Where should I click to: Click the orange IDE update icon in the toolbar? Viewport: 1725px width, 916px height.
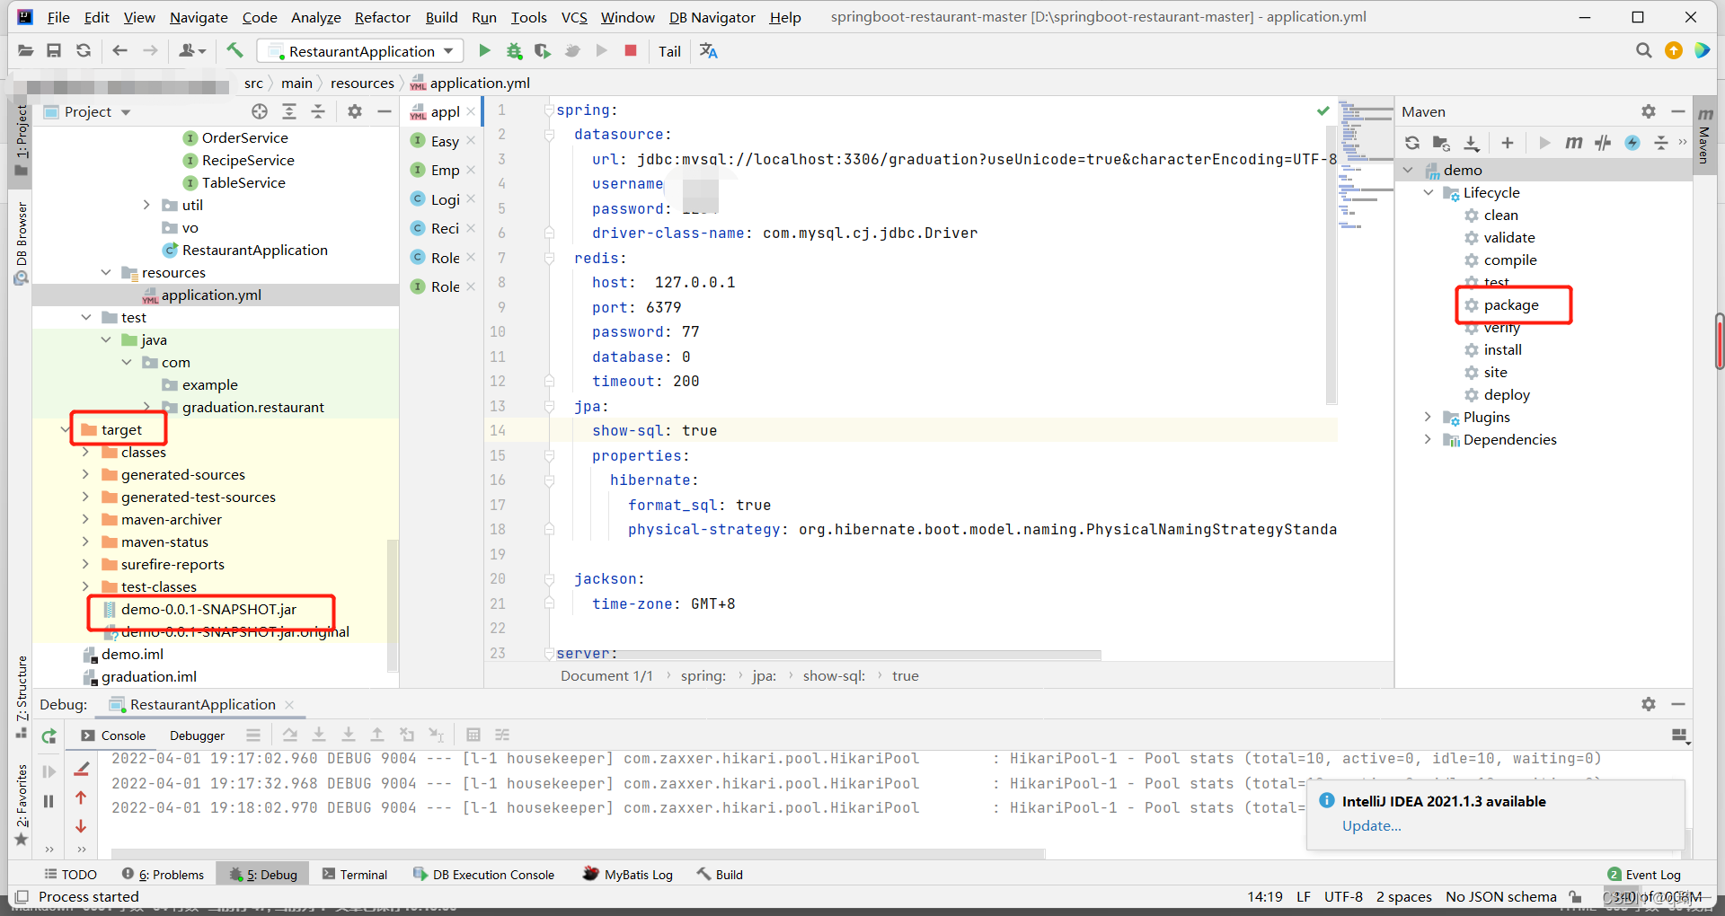1673,51
